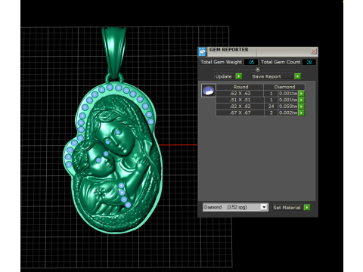Select the .82 X .82 size cell
This screenshot has width=363, height=272.
click(240, 107)
